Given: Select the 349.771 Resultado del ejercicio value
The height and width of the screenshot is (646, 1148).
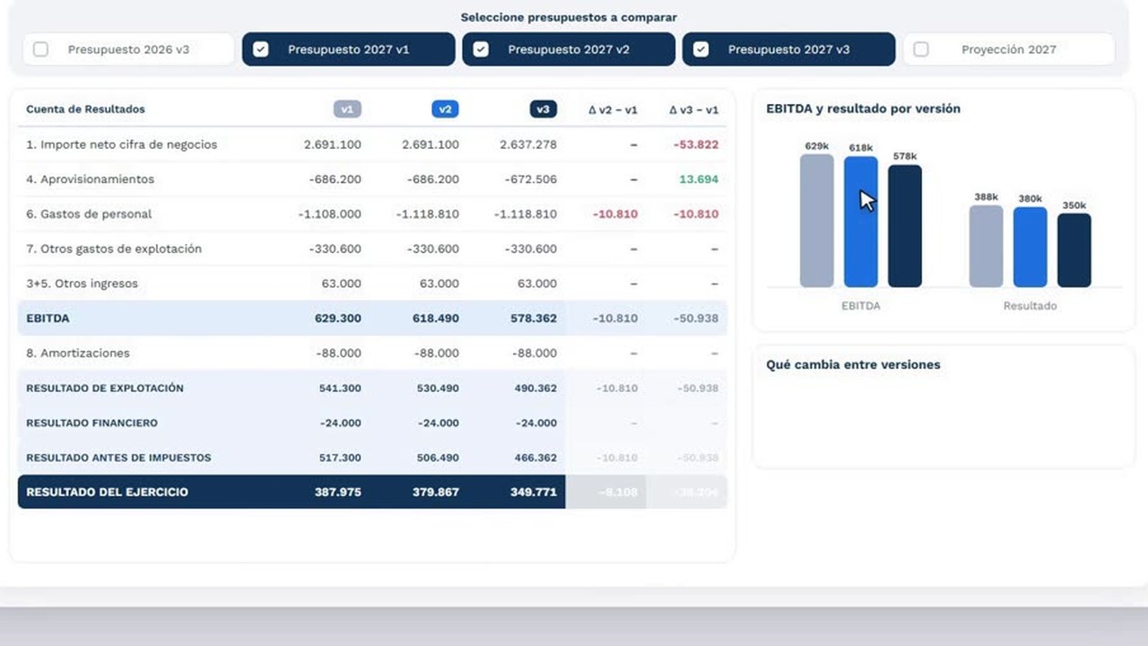Looking at the screenshot, I should point(534,493).
